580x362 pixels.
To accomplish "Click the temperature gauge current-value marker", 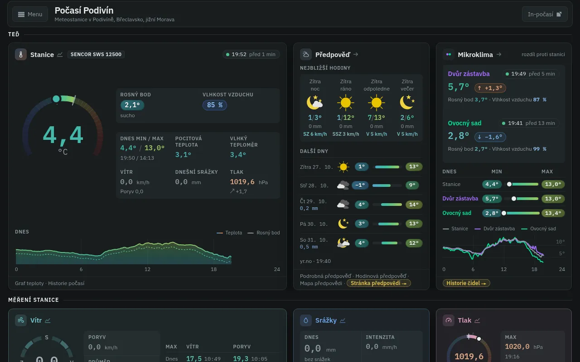I will click(56, 99).
